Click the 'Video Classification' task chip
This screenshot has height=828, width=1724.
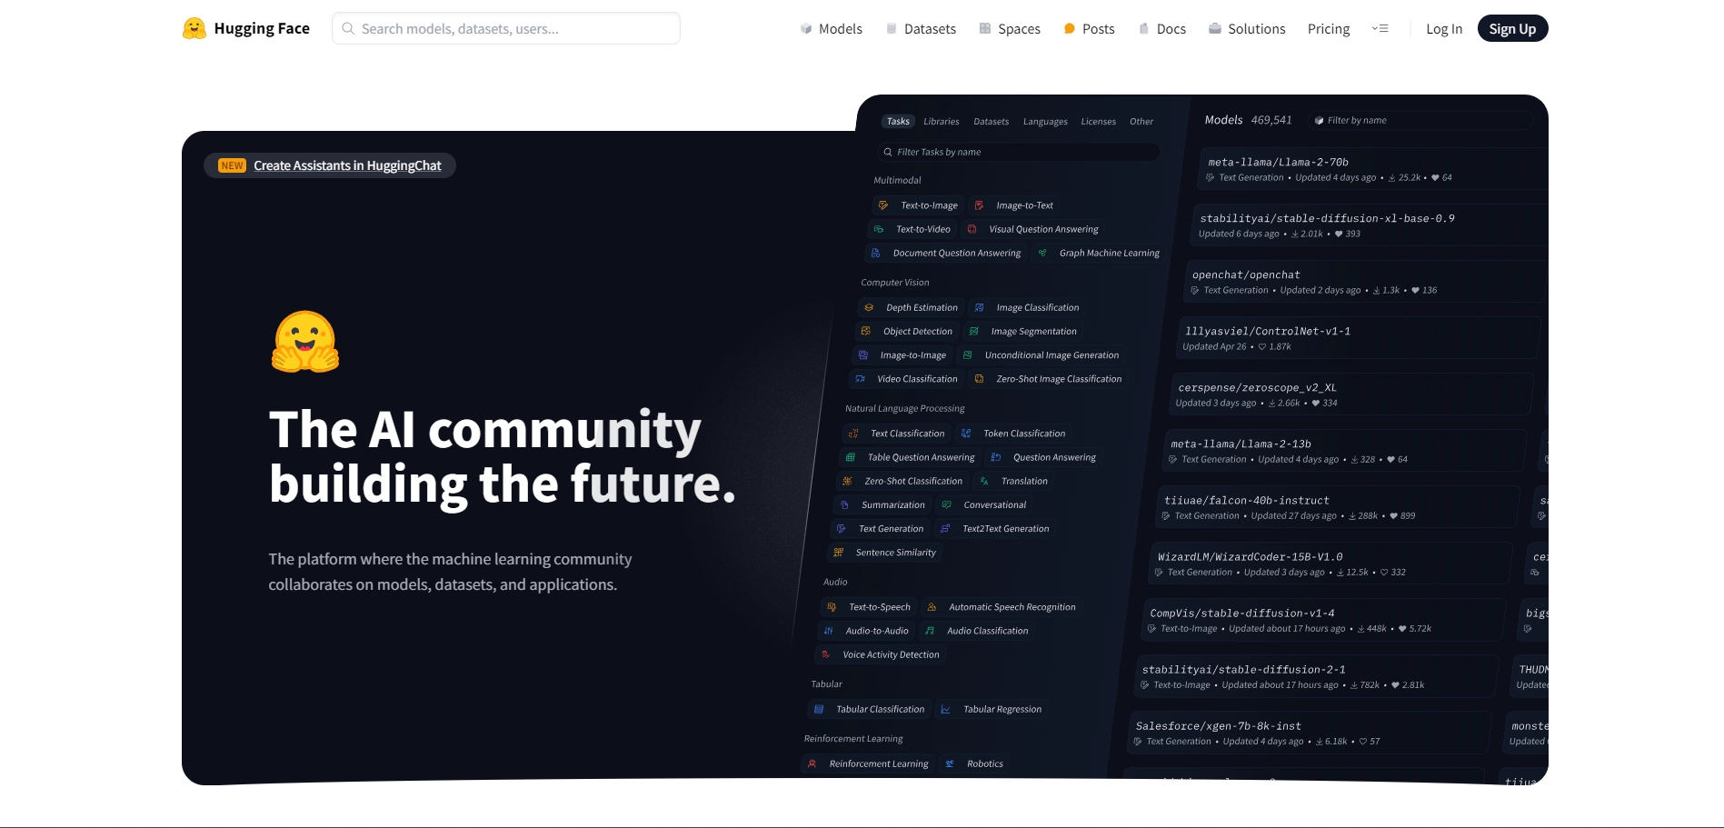906,378
